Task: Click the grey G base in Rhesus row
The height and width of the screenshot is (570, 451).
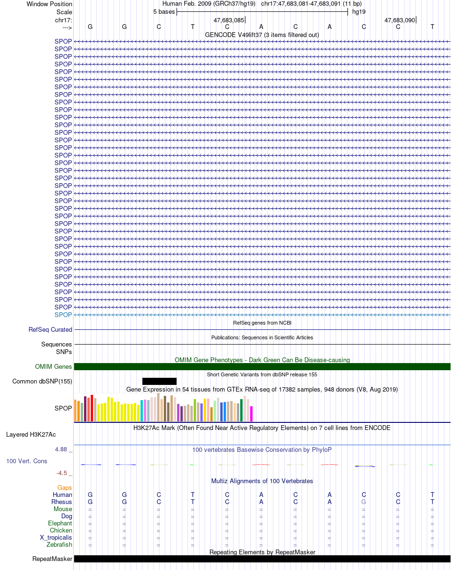Action: pyautogui.click(x=364, y=502)
